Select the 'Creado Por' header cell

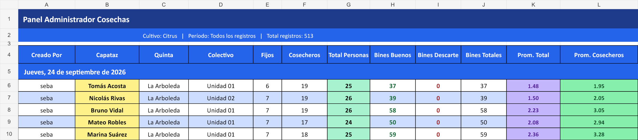(47, 55)
